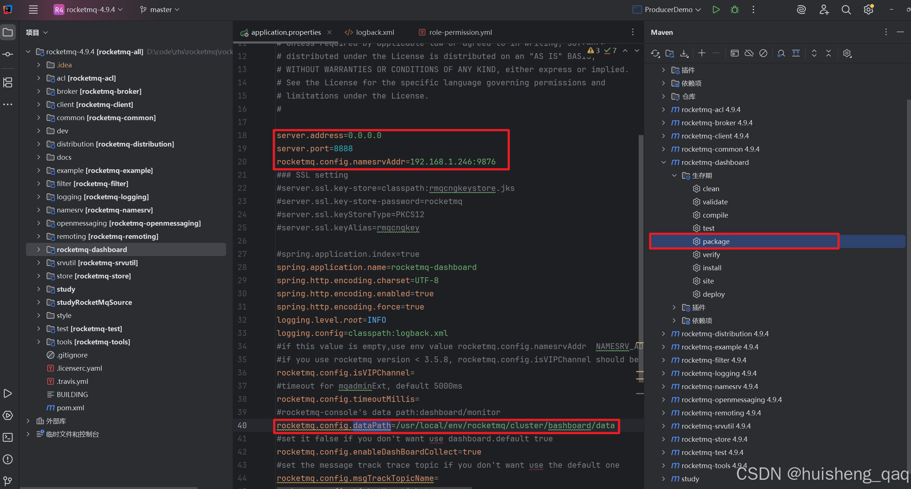This screenshot has height=489, width=911.
Task: Close the application.properties tab
Action: [x=329, y=32]
